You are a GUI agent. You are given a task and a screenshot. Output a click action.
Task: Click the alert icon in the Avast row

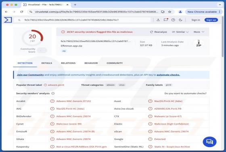click(150, 101)
